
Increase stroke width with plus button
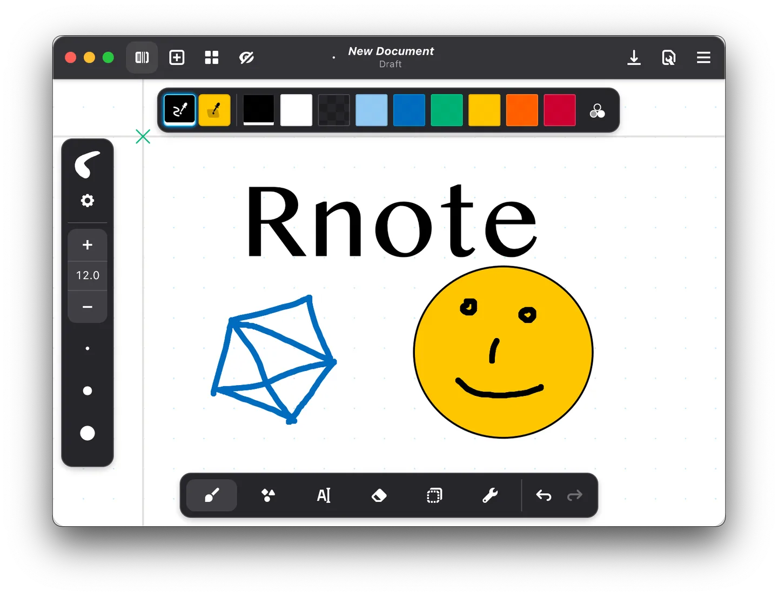(88, 245)
